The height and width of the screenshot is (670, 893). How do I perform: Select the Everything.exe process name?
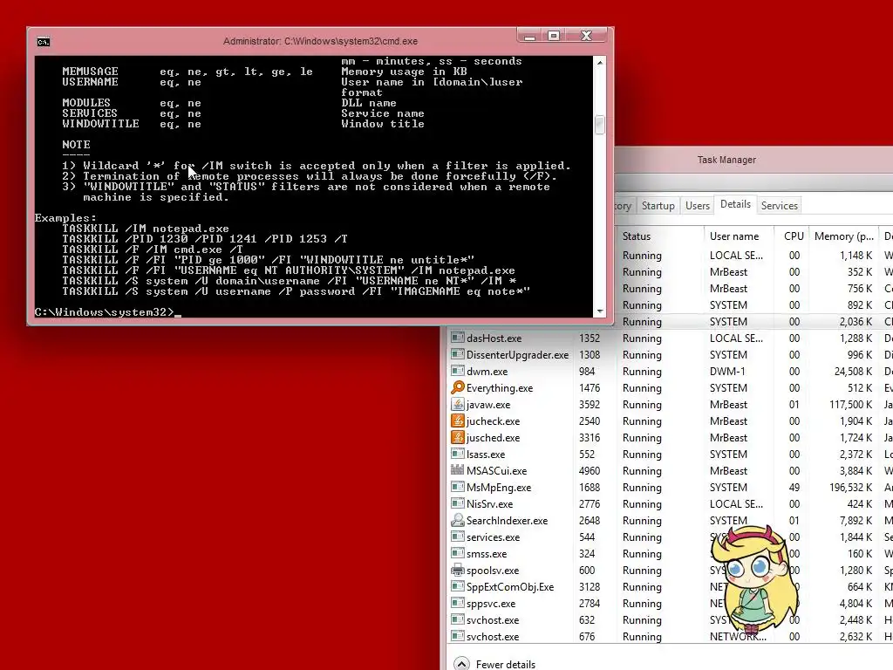tap(500, 388)
